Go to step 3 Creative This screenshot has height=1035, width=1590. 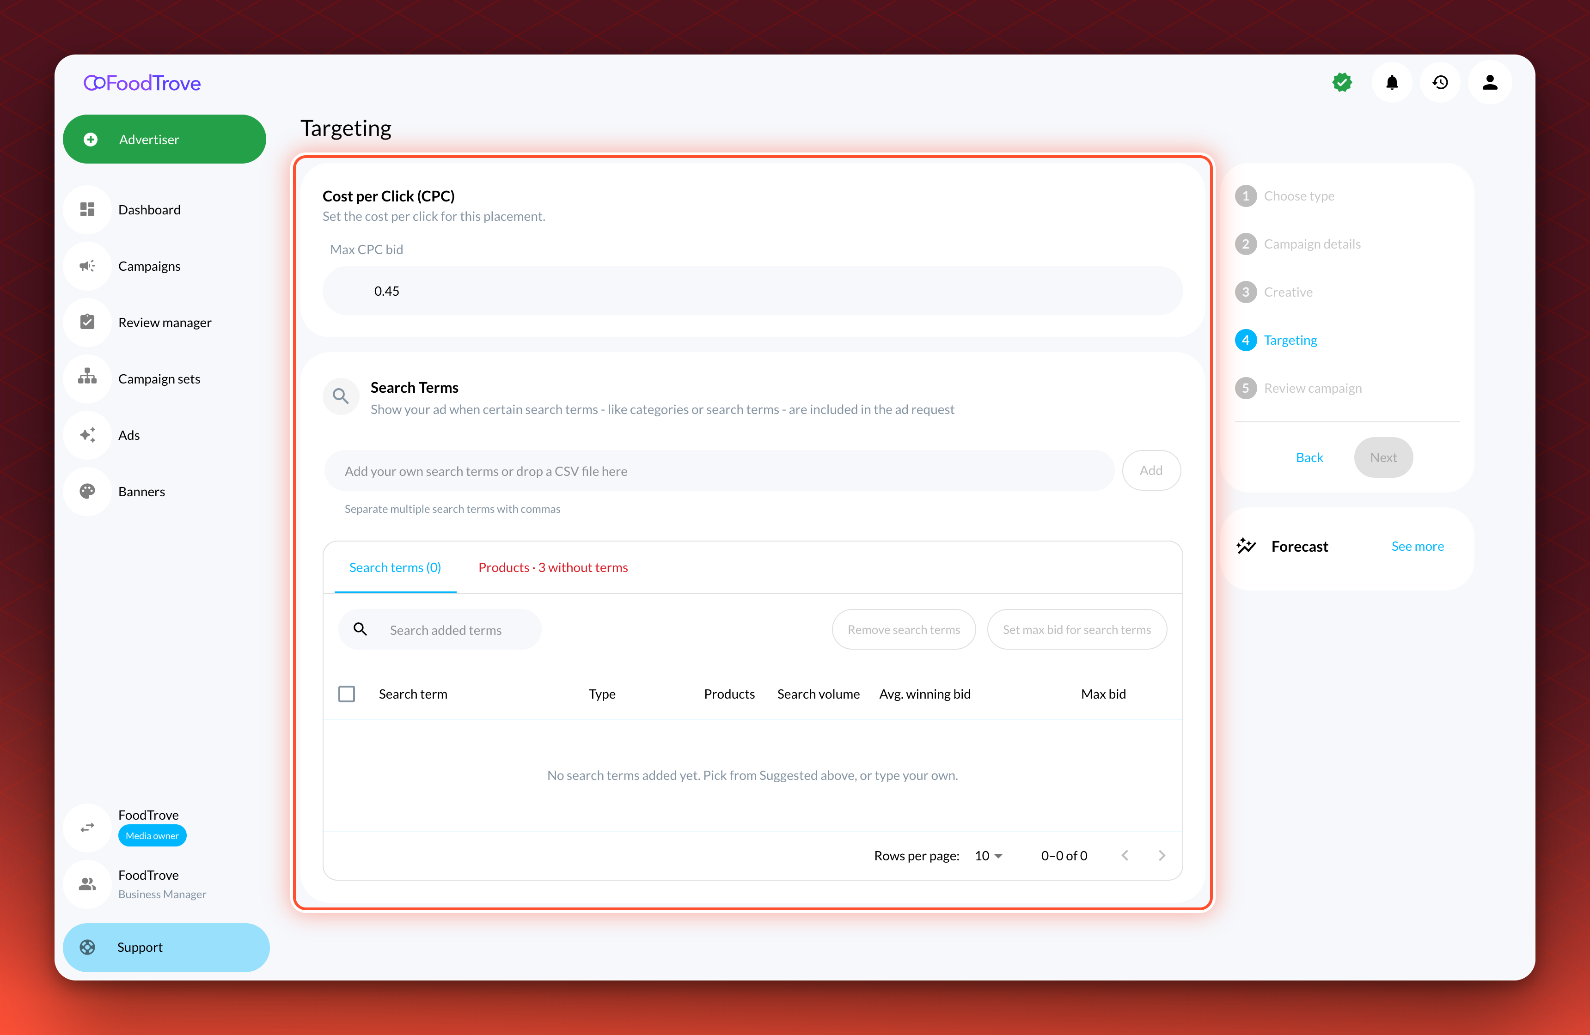pos(1274,292)
